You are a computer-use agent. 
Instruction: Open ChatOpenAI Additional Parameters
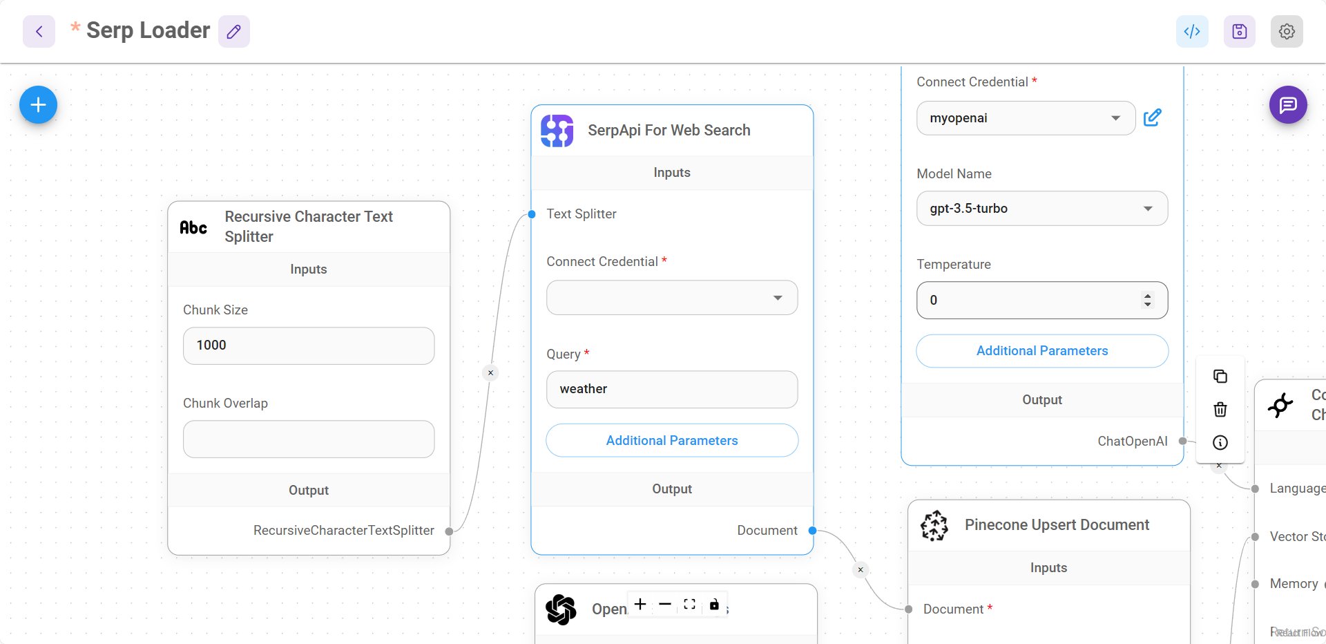tap(1042, 351)
